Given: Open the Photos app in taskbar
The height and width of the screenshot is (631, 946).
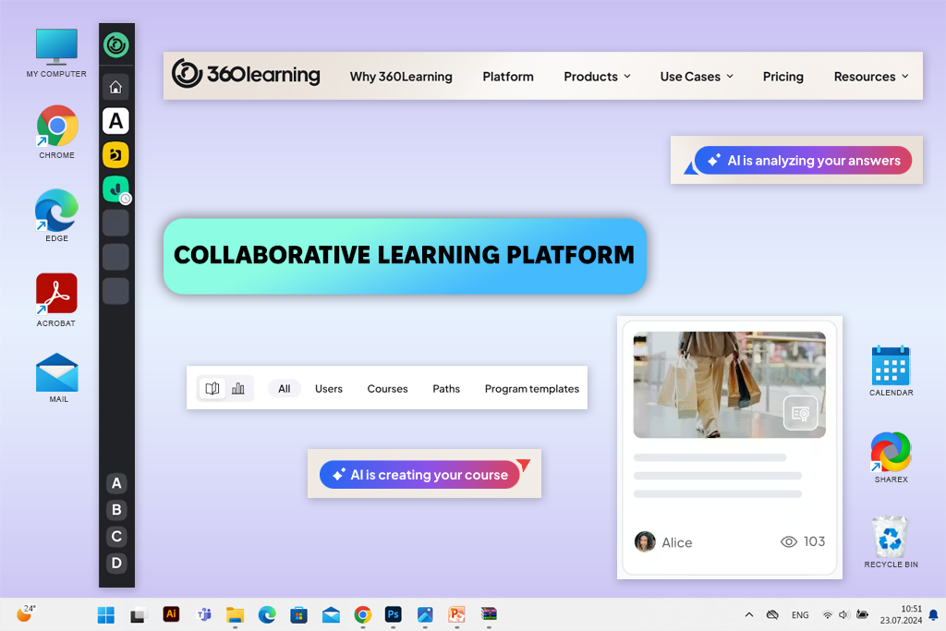Looking at the screenshot, I should pos(425,614).
